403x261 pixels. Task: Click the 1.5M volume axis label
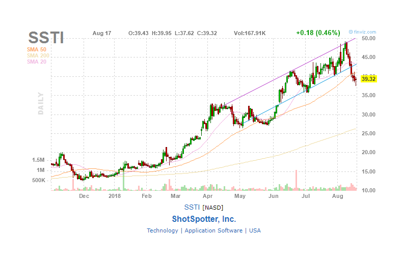click(x=38, y=160)
